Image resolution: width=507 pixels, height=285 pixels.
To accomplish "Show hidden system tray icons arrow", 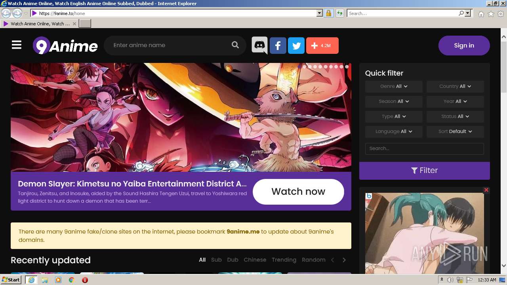I will pos(442,280).
